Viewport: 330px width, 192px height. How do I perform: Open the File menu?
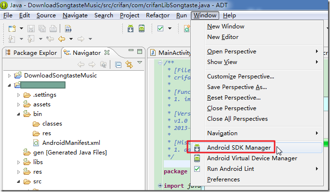click(8, 15)
